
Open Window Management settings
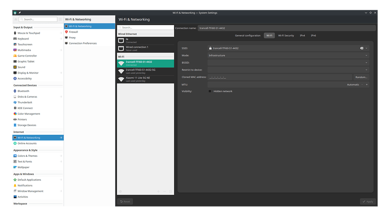(38, 191)
